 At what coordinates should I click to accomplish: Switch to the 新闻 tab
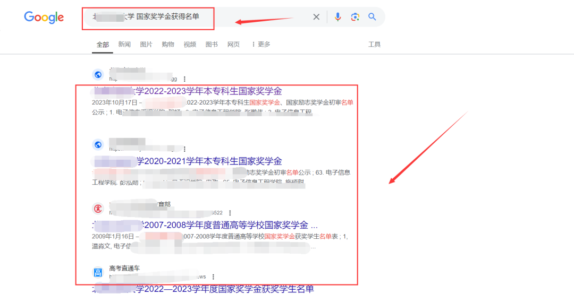coord(124,44)
